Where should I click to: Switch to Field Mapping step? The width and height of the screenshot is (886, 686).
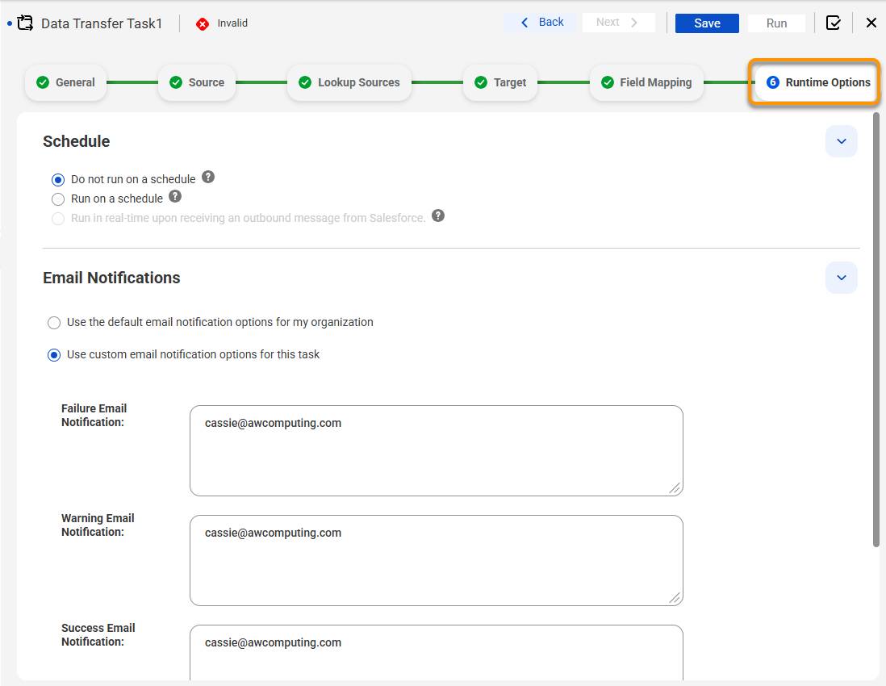point(646,82)
